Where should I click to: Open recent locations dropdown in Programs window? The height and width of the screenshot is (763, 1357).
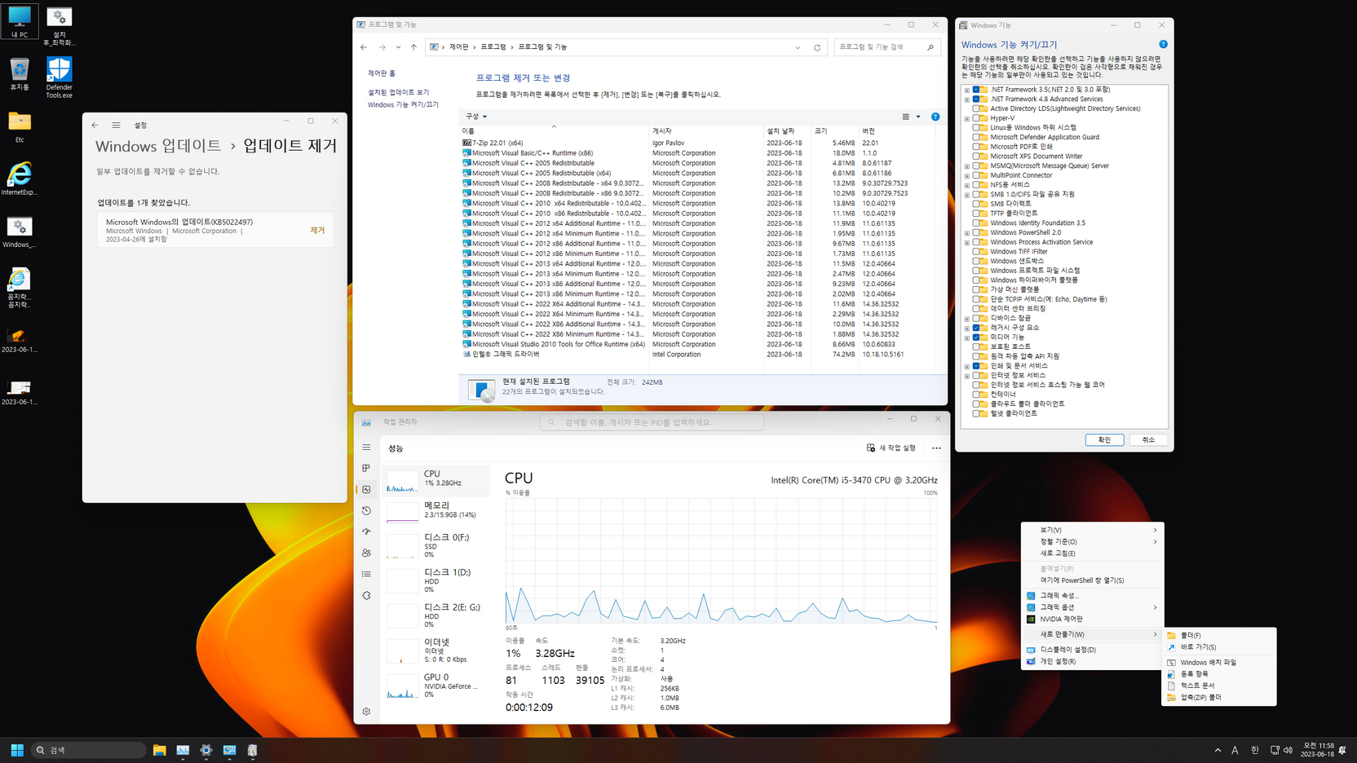pyautogui.click(x=398, y=47)
